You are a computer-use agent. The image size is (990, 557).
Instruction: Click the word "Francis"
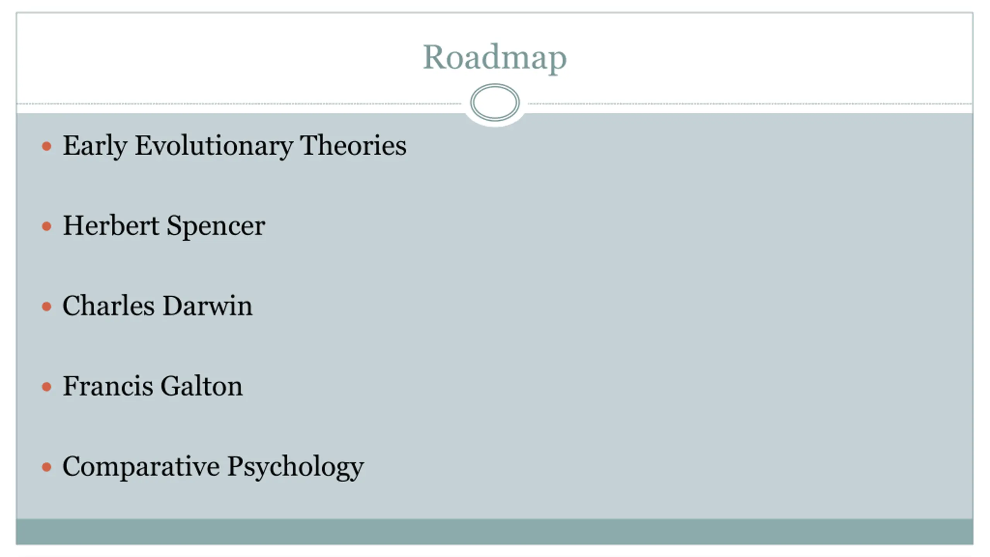tap(108, 386)
